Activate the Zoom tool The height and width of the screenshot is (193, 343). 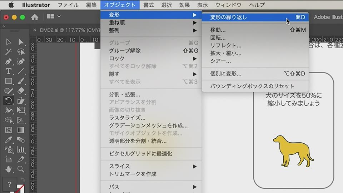(x=21, y=169)
